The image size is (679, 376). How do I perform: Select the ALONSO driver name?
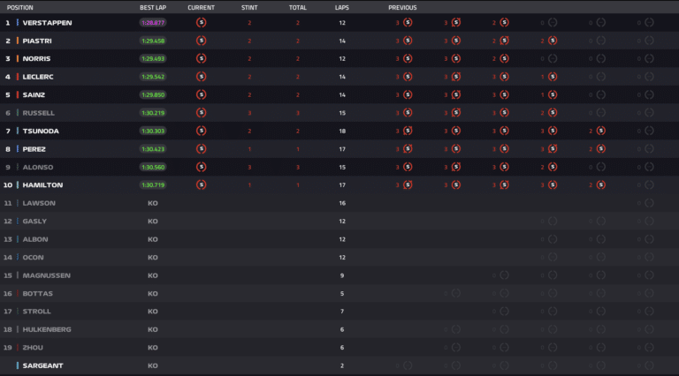[38, 167]
